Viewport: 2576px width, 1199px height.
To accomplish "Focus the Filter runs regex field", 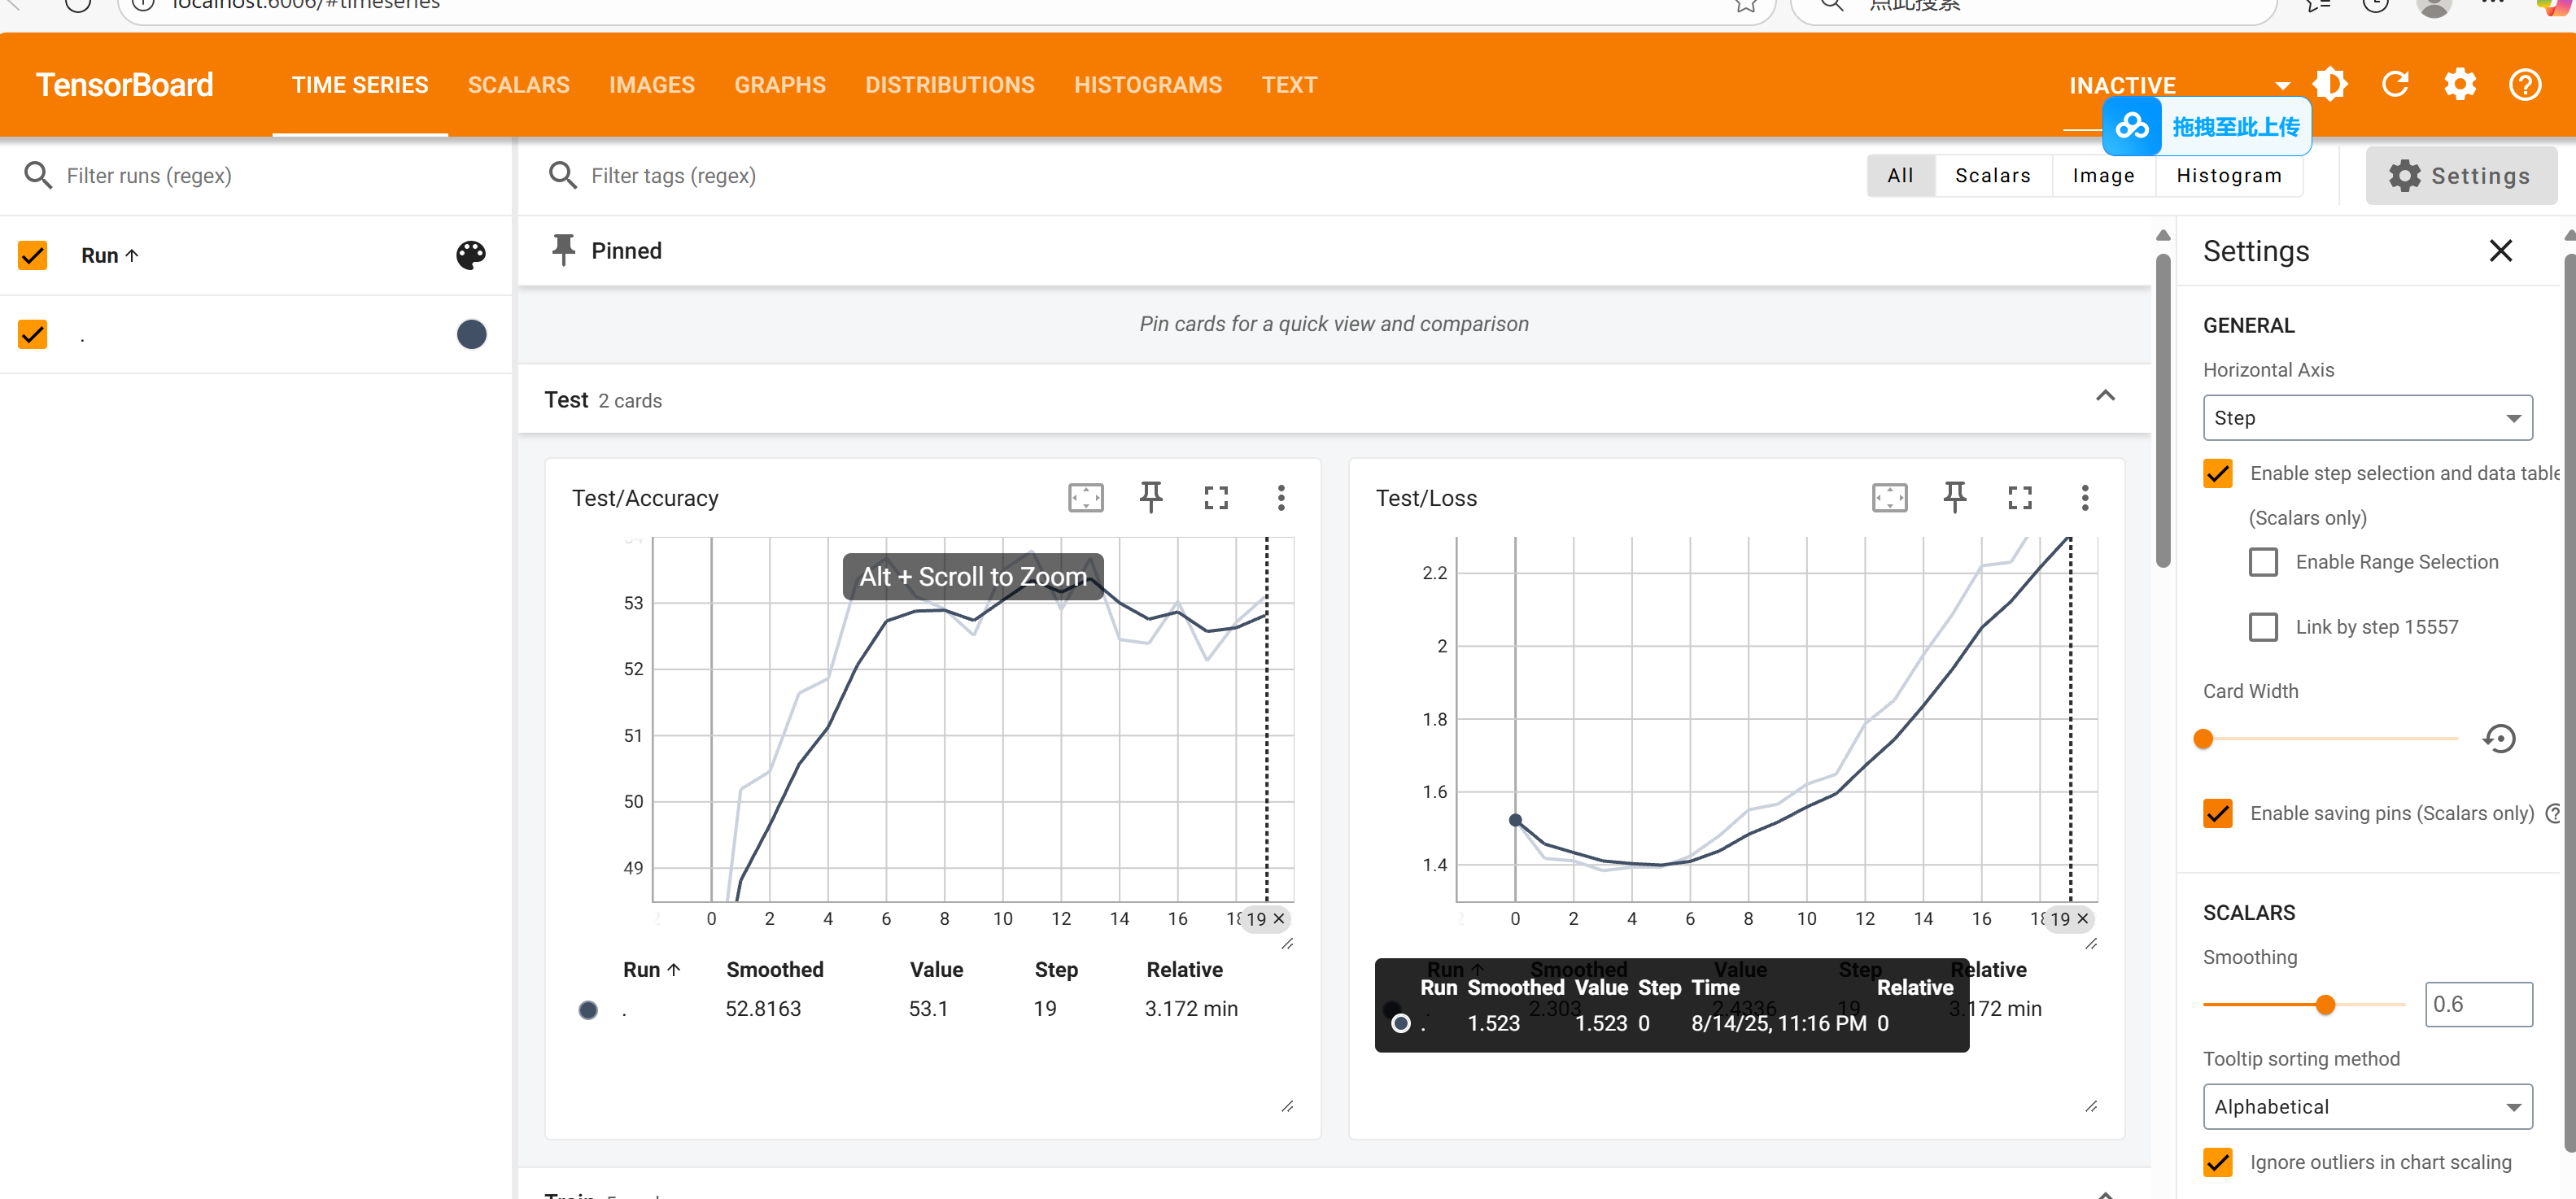I will pos(280,175).
